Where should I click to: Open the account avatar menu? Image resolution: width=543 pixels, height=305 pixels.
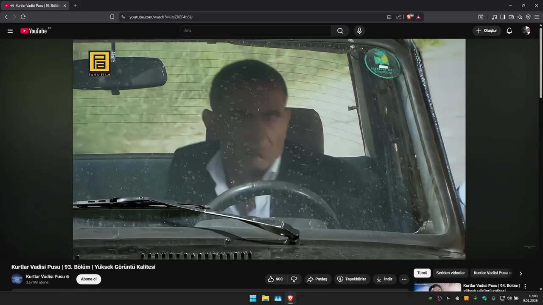coord(526,31)
